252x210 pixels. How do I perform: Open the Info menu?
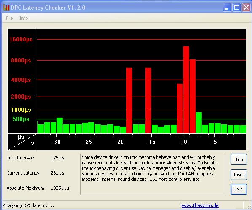(x=24, y=18)
